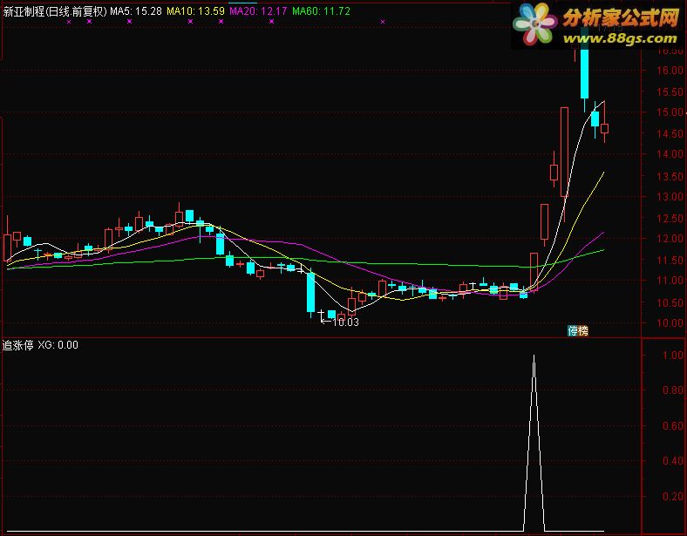Image resolution: width=687 pixels, height=536 pixels.
Task: Click the 14.00 price axis label
Action: (670, 154)
